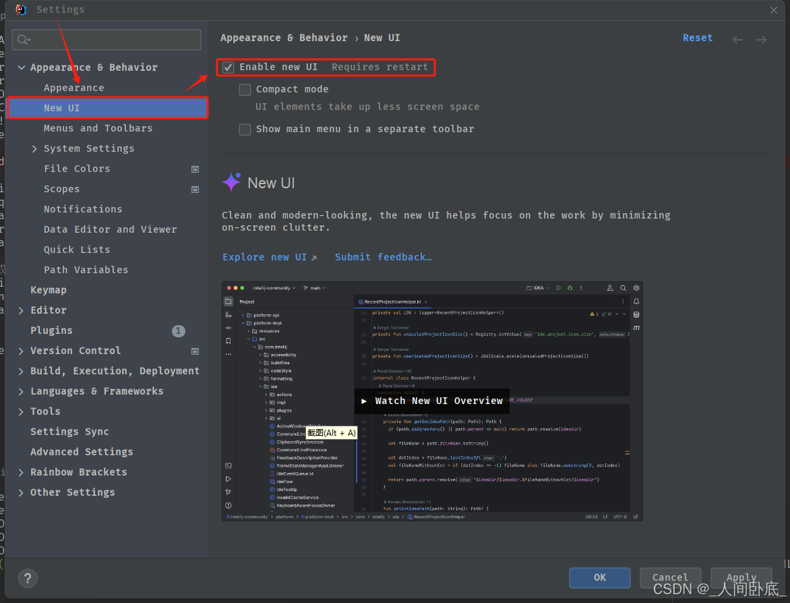Screen dimensions: 790x603
Task: Click the back navigation arrow
Action: 737,39
